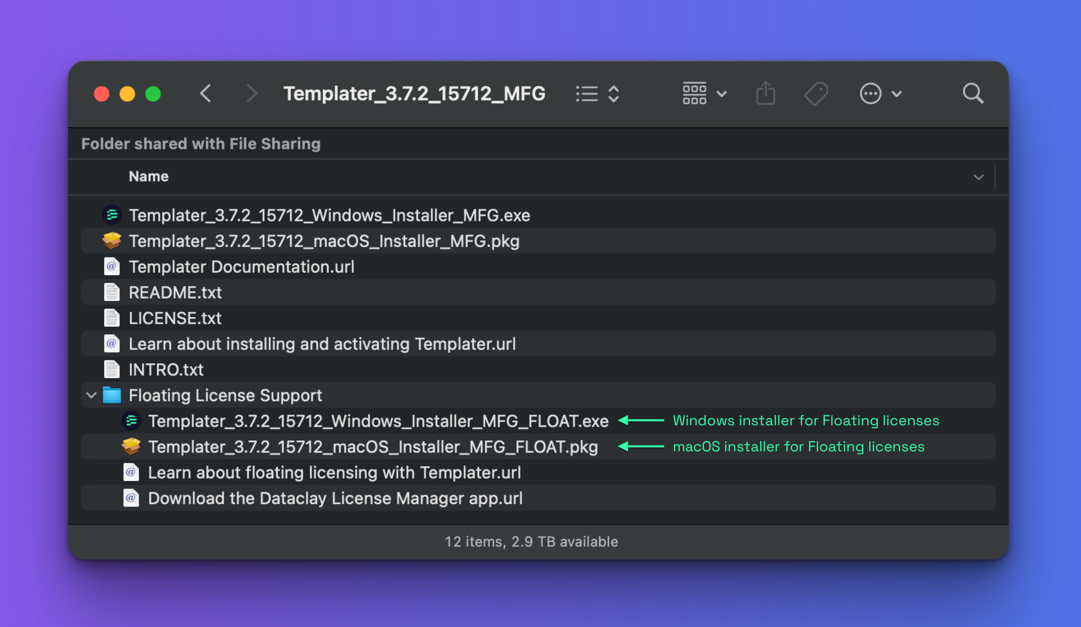Select the README.txt file name
The width and height of the screenshot is (1081, 627).
point(175,293)
